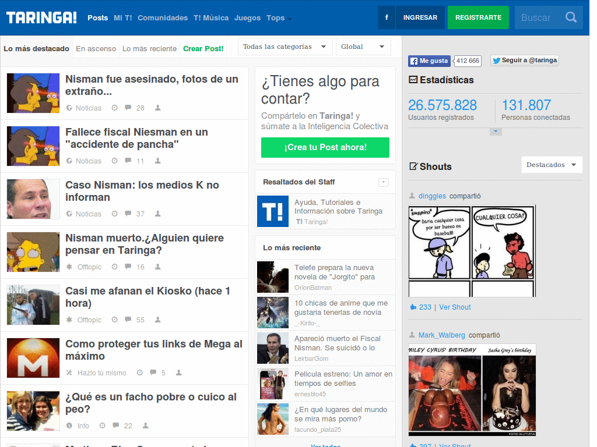Image resolution: width=597 pixels, height=447 pixels.
Task: Open the dinggles comic shout image
Action: 472,251
